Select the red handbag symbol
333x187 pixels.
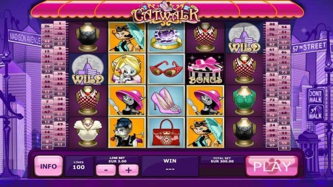(166, 132)
